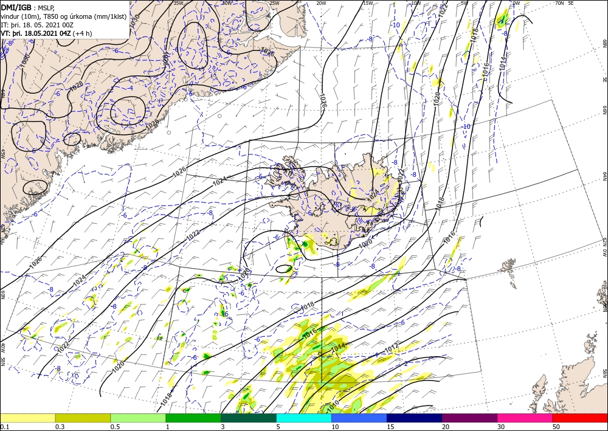Select the dark green 3–5 legend swatch

(249, 418)
